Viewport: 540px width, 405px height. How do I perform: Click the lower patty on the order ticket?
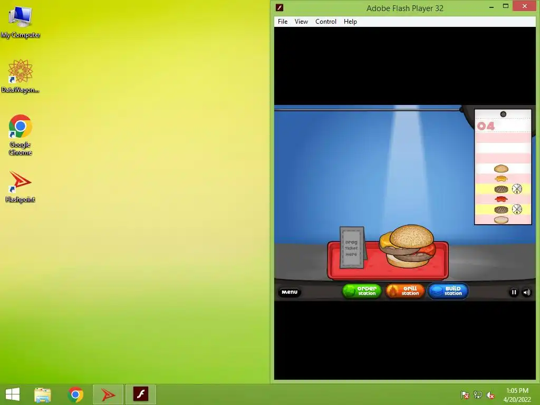[501, 209]
